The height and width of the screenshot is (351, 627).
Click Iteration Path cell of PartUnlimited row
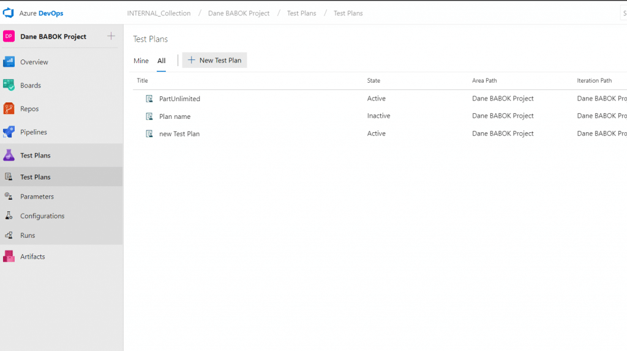point(602,99)
